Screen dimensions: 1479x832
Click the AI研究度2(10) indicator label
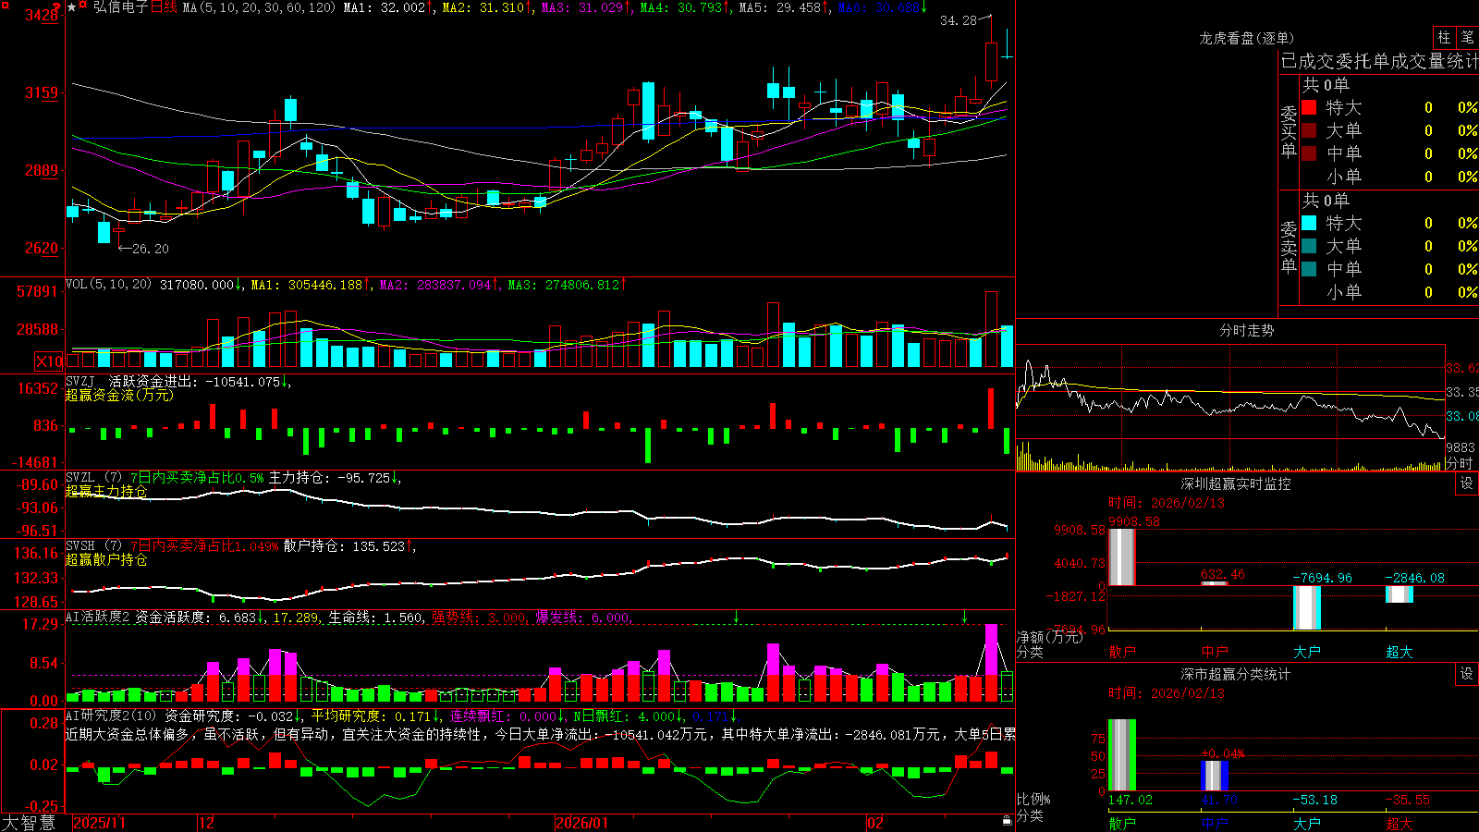tap(111, 716)
